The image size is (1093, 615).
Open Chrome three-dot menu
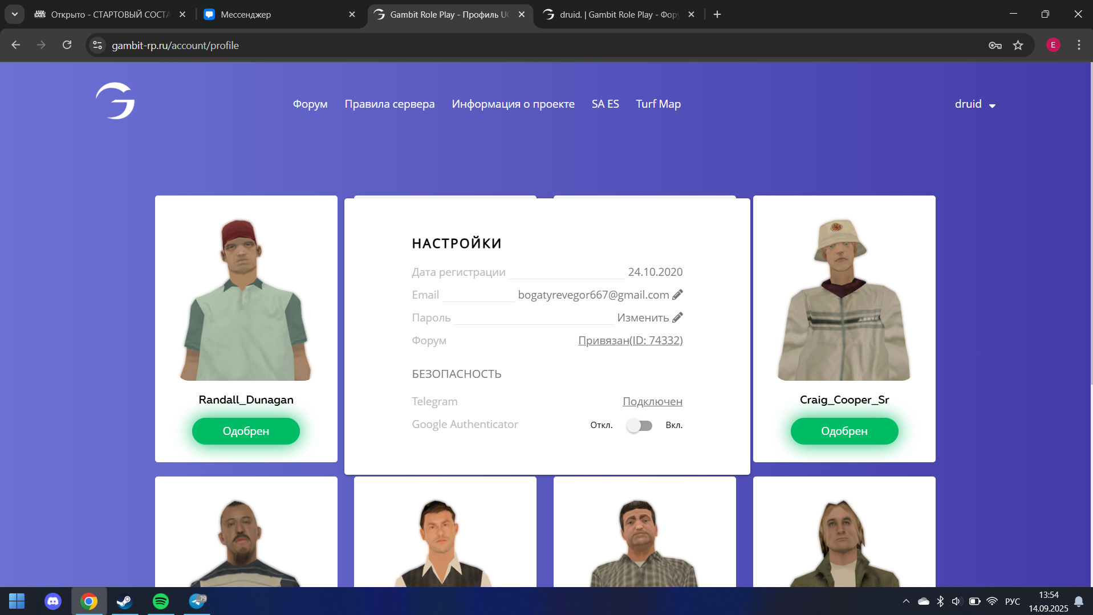coord(1079,45)
